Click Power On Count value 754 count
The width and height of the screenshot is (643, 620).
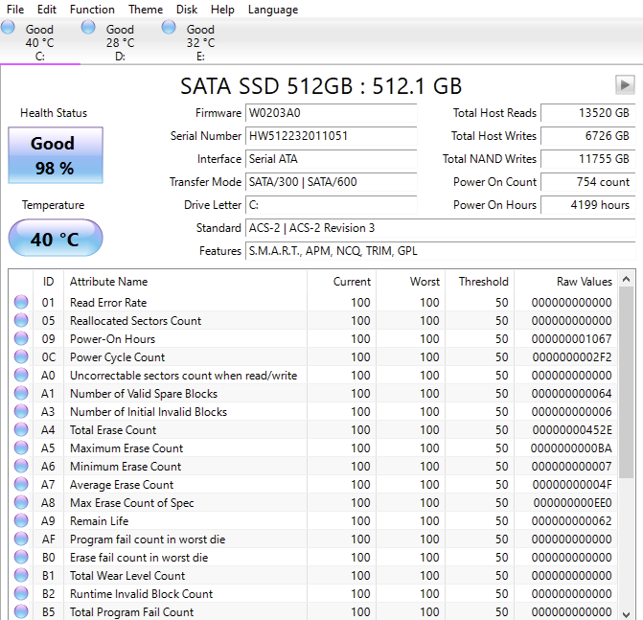(587, 182)
